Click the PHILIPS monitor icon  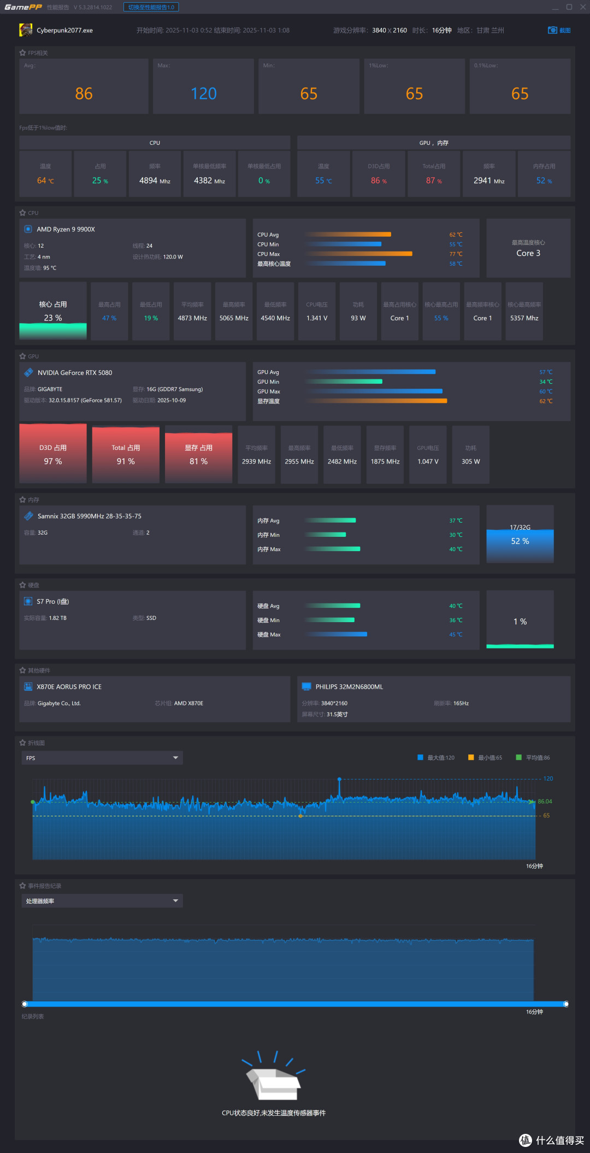pos(306,687)
